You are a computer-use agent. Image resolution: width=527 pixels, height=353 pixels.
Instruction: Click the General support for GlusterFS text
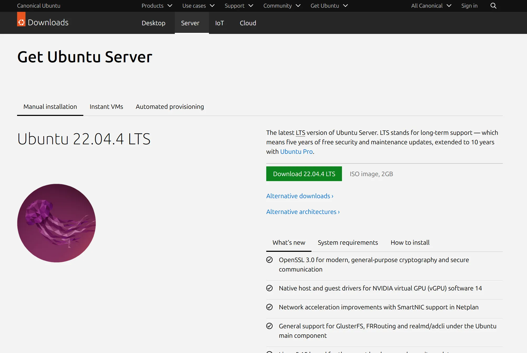click(x=387, y=331)
